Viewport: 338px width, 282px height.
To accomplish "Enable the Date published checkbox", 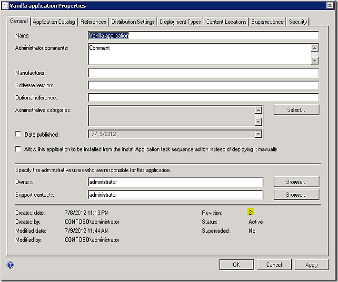I will [18, 134].
